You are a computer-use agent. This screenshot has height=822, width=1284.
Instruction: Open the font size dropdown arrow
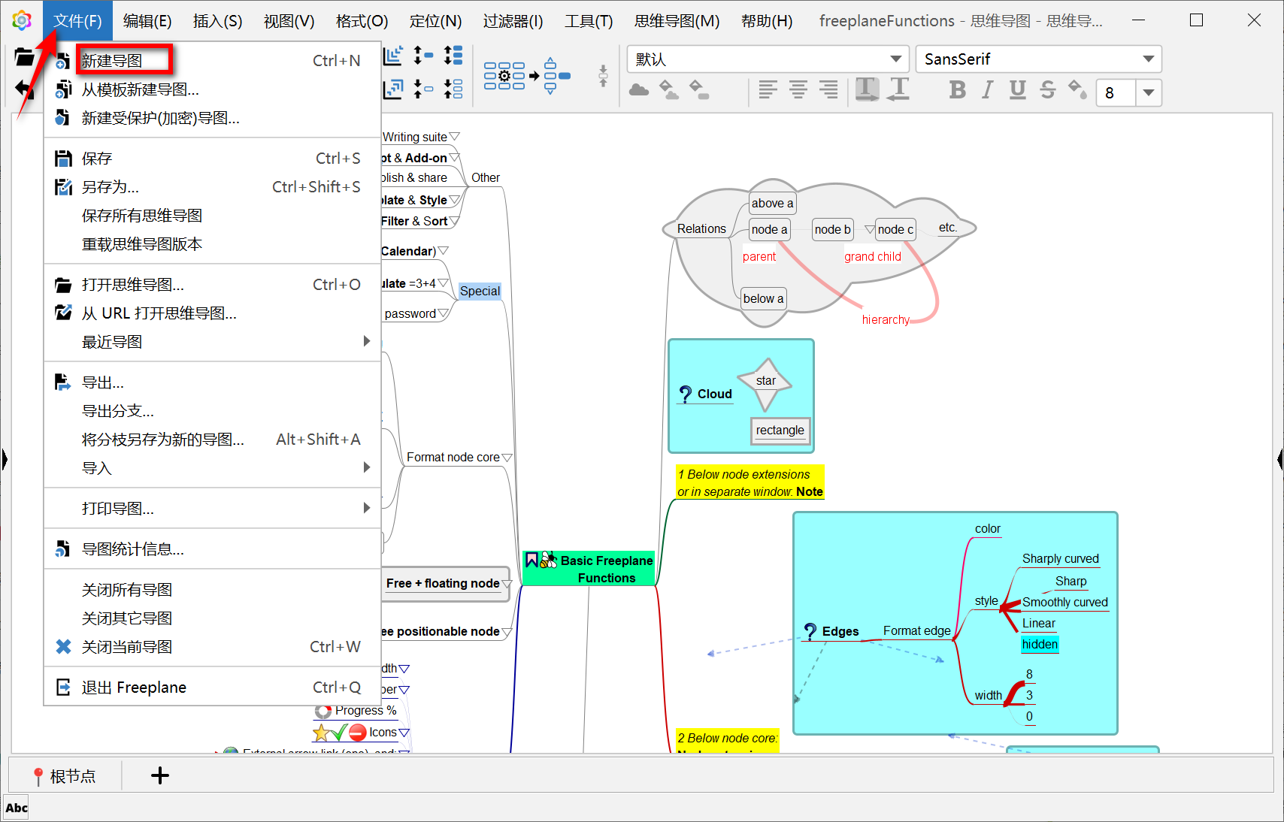click(x=1149, y=93)
